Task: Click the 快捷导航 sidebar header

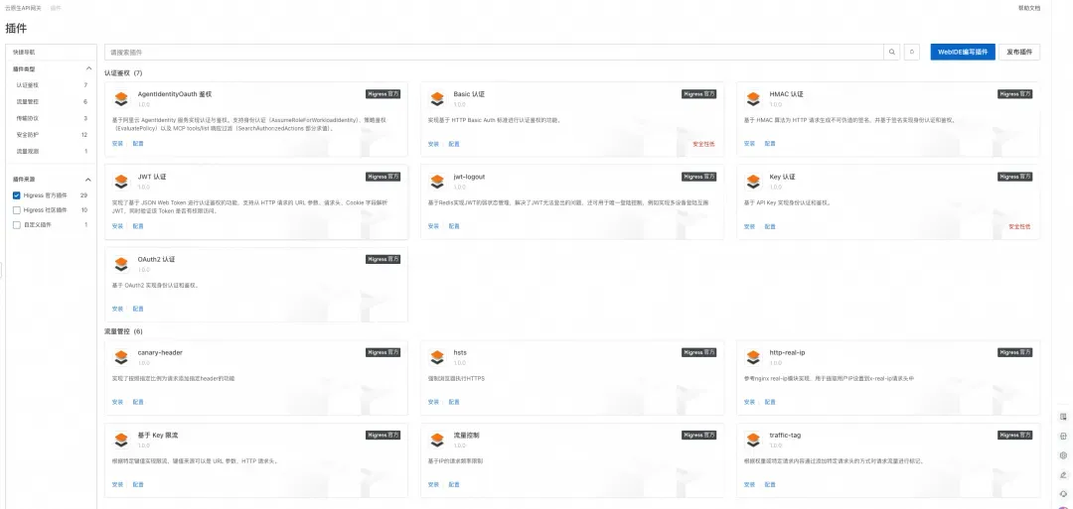Action: point(24,52)
